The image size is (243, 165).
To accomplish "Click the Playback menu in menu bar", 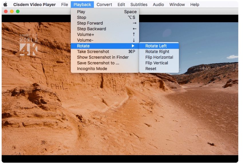I will pyautogui.click(x=82, y=5).
